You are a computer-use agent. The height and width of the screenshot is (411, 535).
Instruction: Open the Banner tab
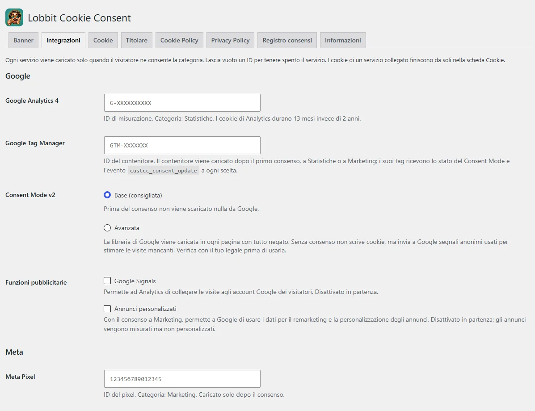point(23,40)
